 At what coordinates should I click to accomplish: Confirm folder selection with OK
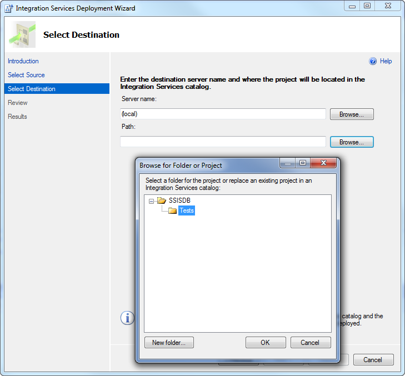pos(266,343)
